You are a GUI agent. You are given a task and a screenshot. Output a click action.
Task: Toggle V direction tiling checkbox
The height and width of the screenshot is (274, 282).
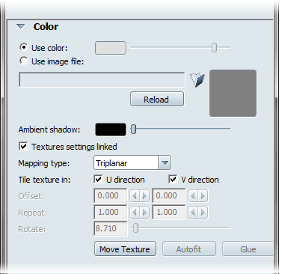(x=173, y=179)
